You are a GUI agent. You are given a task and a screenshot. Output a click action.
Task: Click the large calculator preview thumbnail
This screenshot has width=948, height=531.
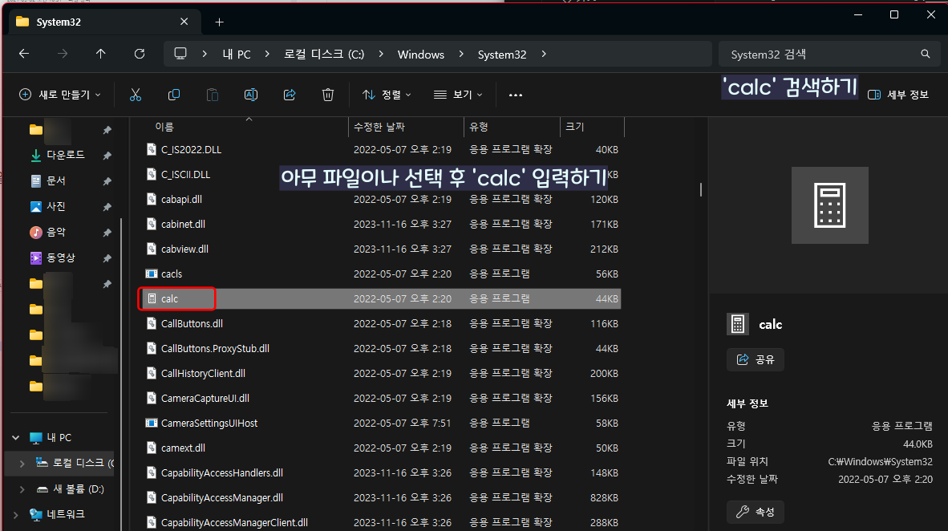coord(829,205)
